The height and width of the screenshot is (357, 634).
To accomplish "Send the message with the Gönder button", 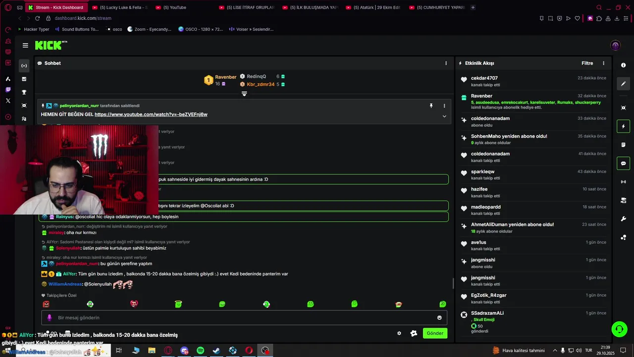I will tap(435, 333).
